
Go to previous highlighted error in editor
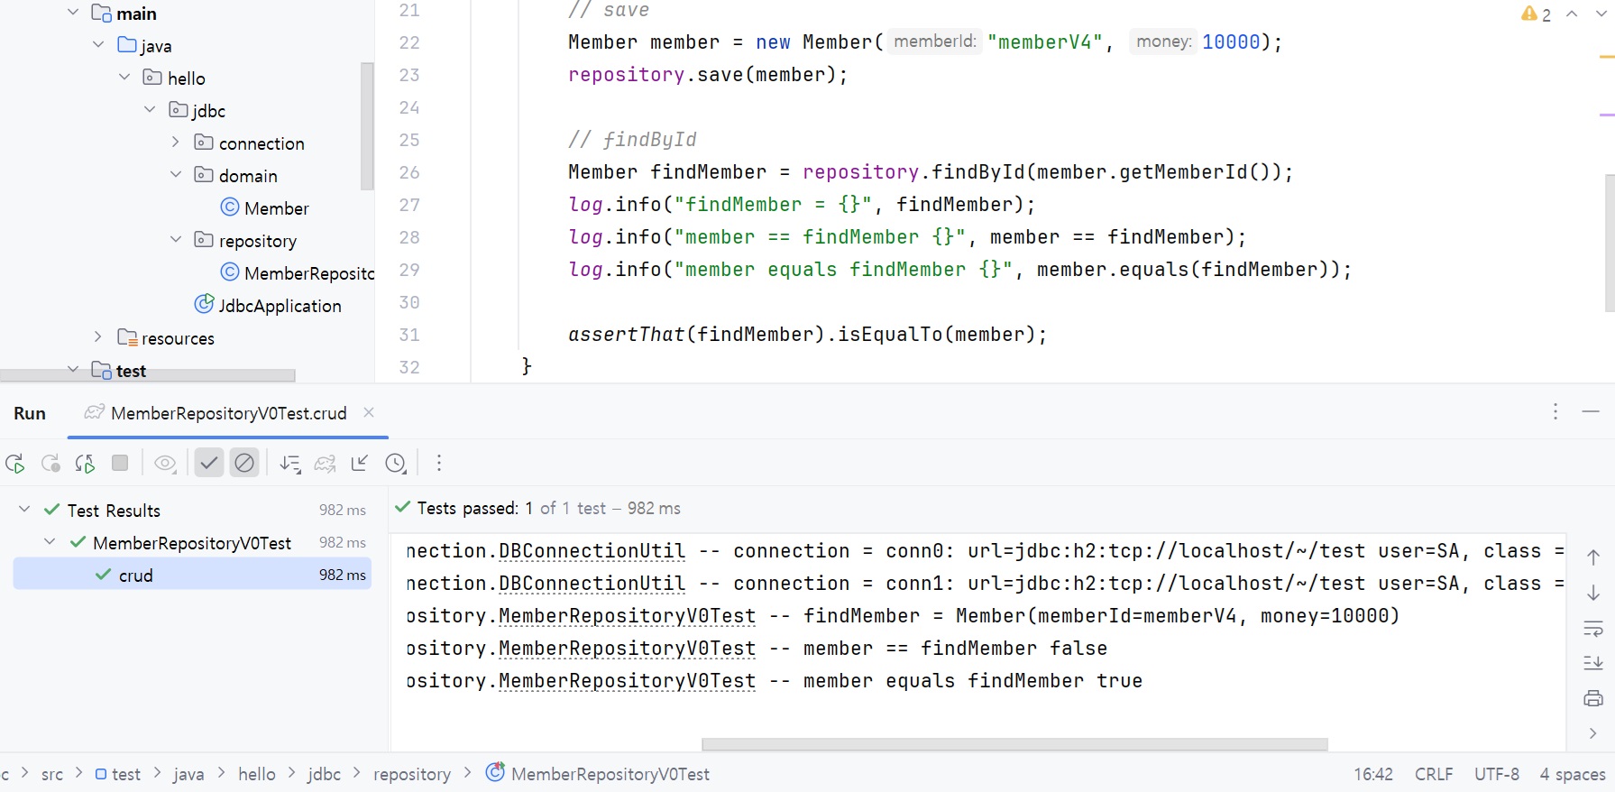1572,14
